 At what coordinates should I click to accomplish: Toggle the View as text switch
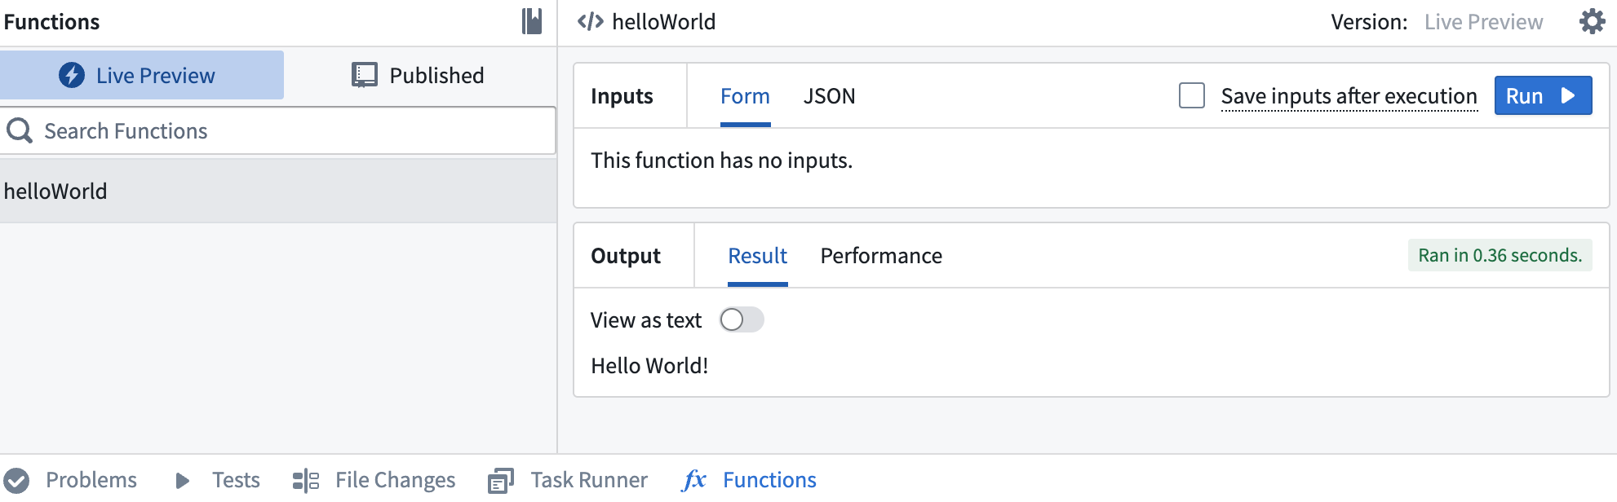click(x=741, y=319)
